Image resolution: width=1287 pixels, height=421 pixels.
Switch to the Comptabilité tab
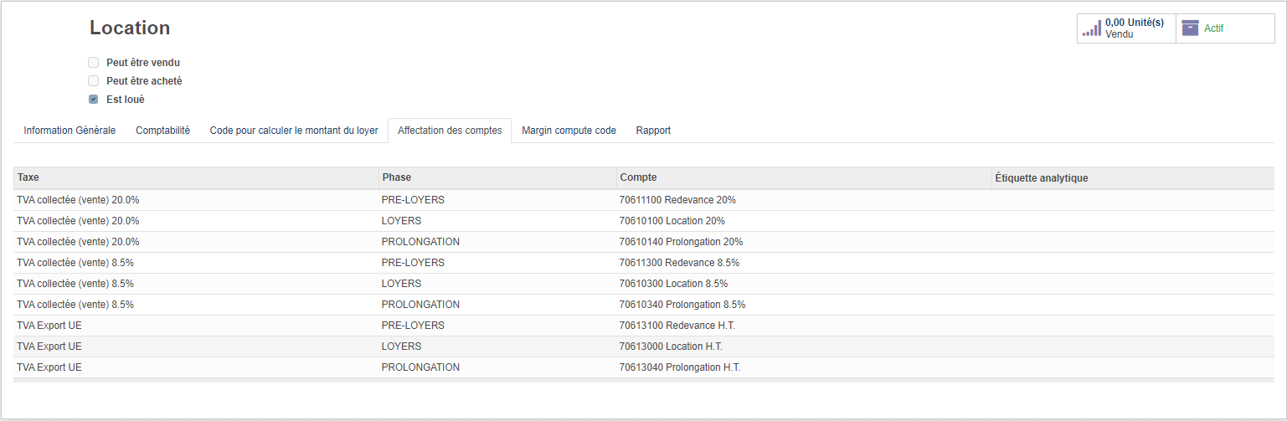162,131
